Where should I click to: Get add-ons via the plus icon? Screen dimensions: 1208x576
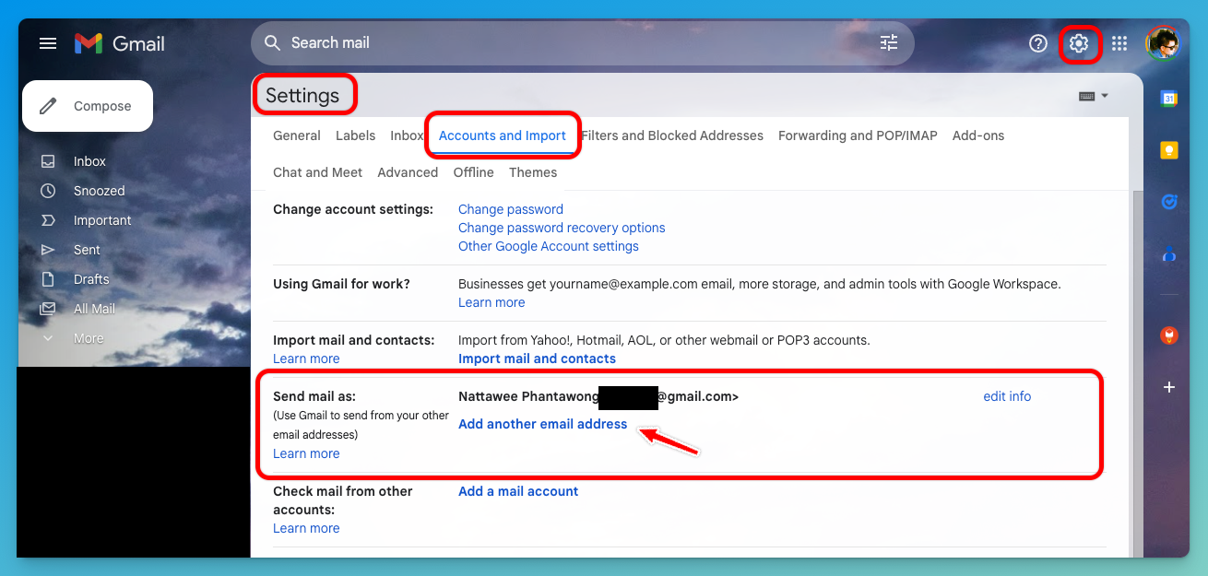(1168, 387)
